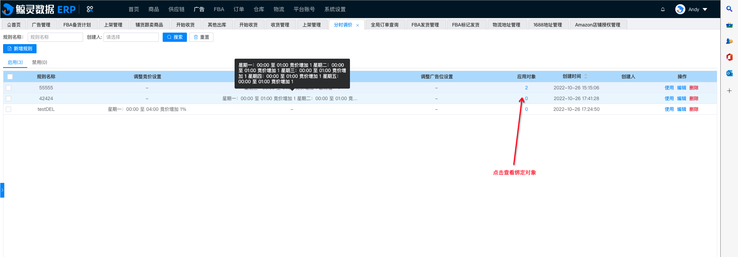Switch to 全局订单查询 page tab
Viewport: 738px width, 257px height.
(385, 25)
